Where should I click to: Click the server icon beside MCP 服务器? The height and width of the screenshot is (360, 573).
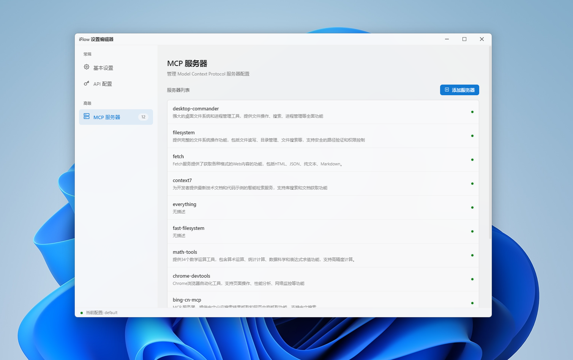[87, 116]
